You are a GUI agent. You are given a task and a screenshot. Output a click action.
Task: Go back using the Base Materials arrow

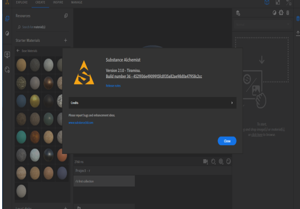(18, 51)
